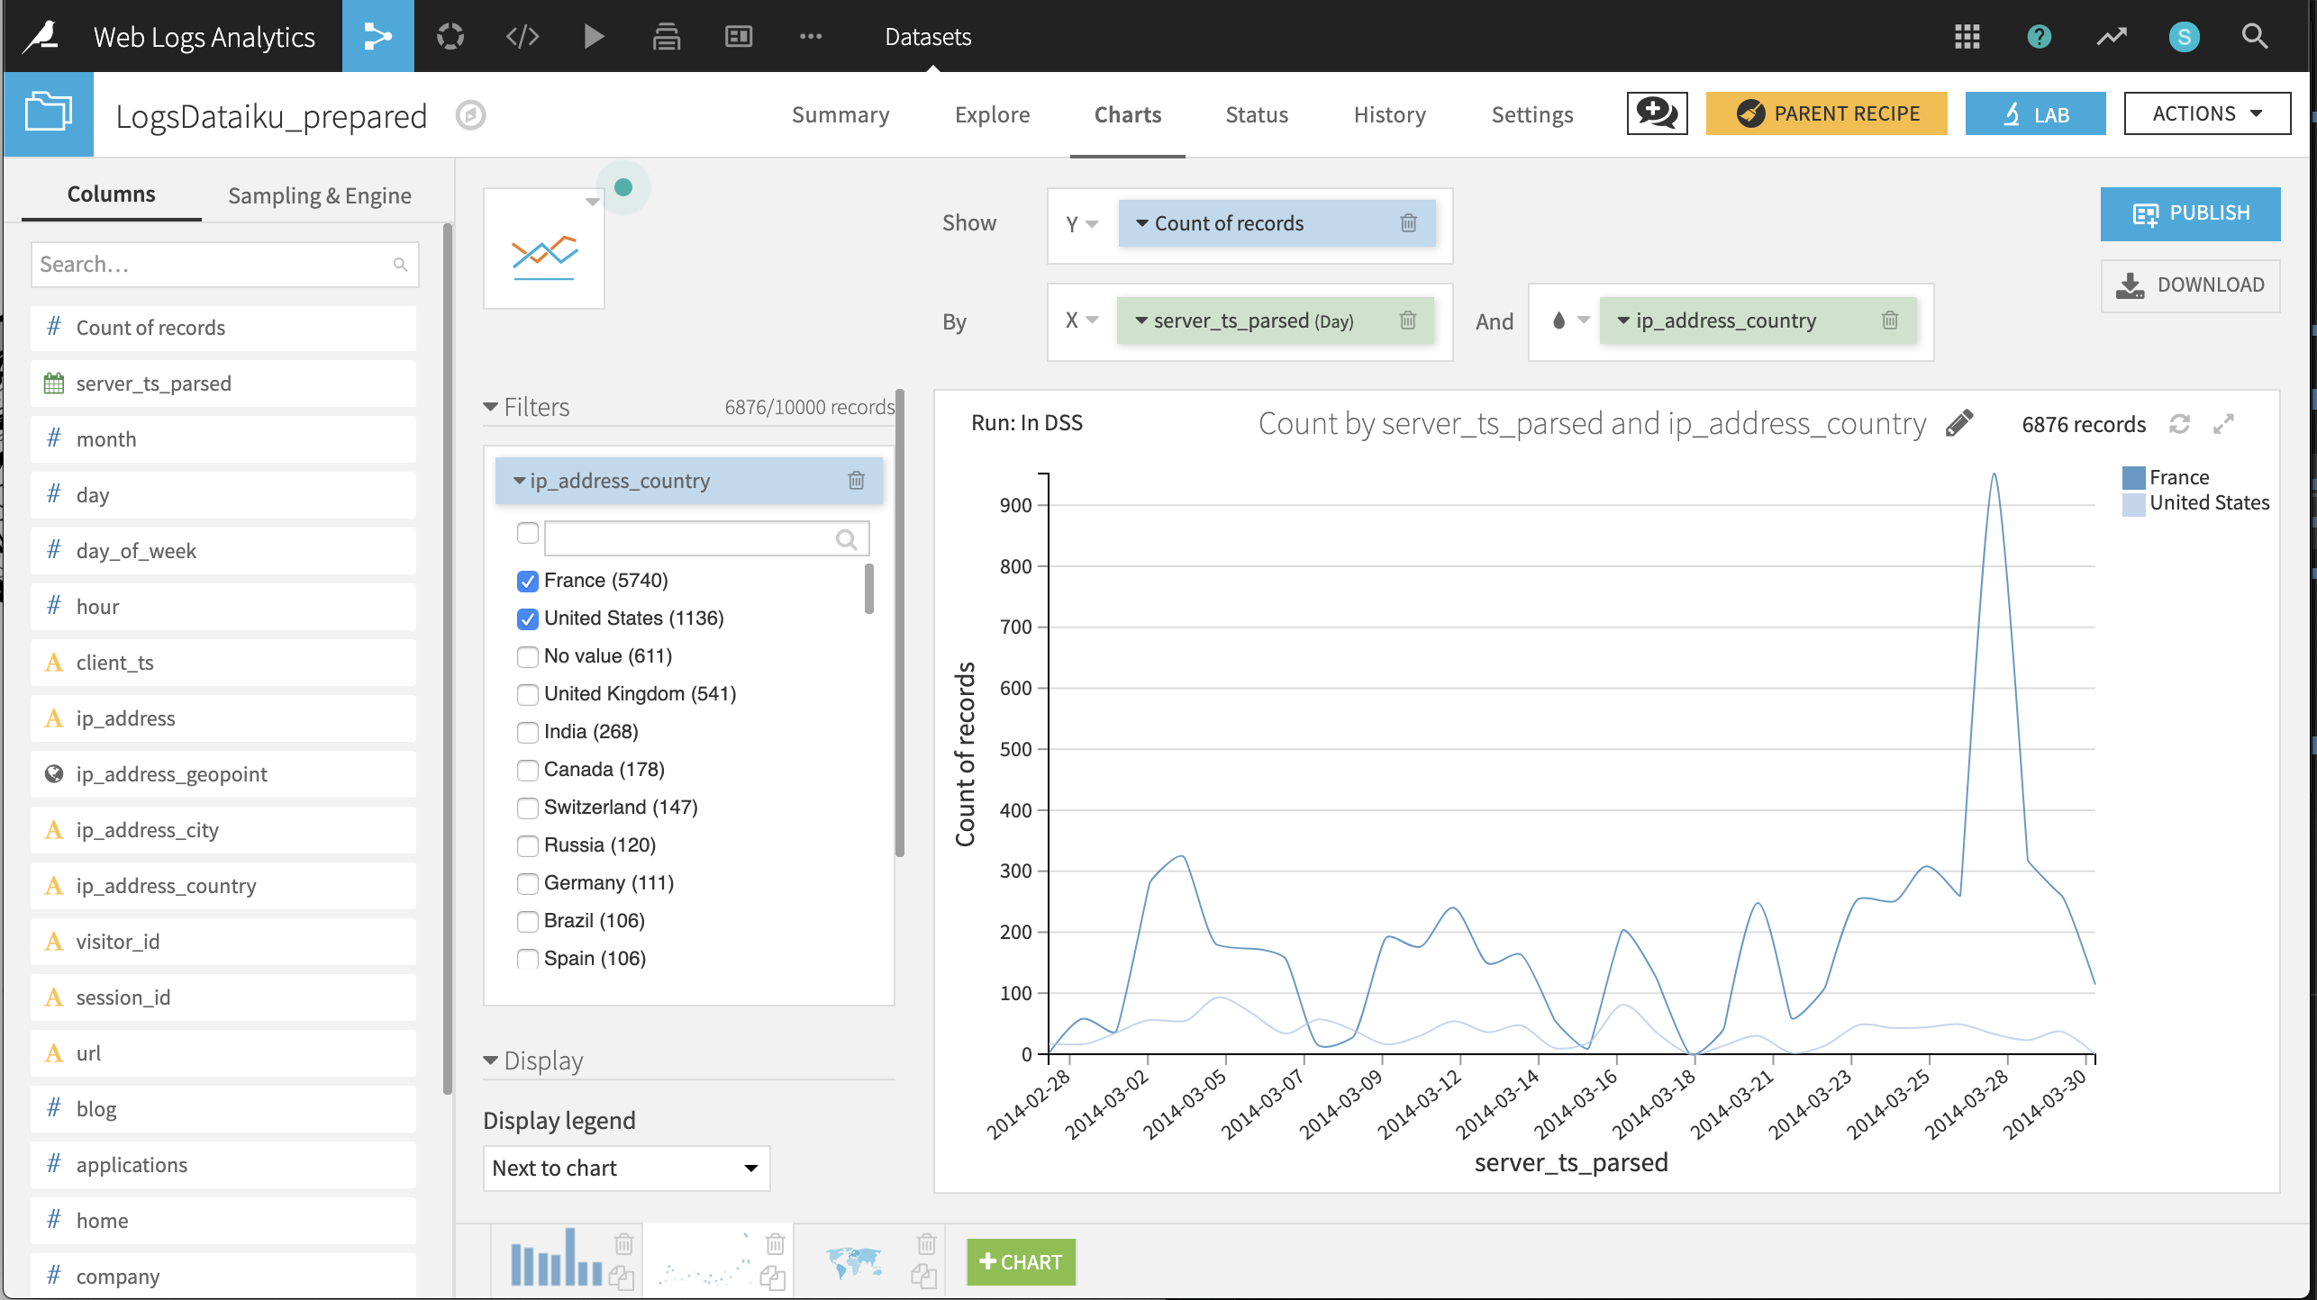Open the activity trend arrow icon

(x=2112, y=36)
